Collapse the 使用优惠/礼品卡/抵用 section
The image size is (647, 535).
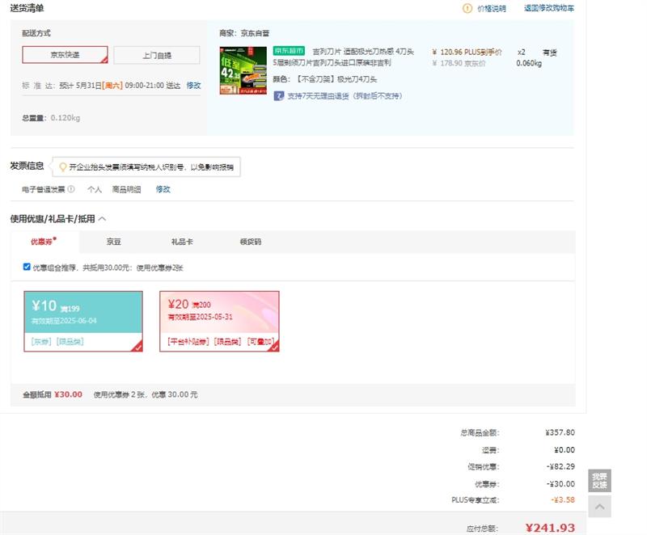(x=102, y=218)
